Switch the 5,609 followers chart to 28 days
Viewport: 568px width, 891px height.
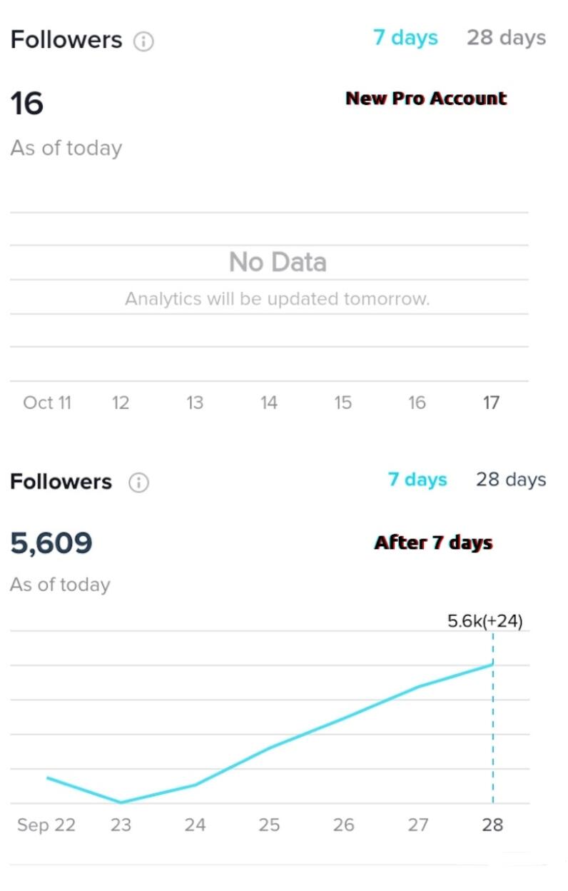click(511, 480)
